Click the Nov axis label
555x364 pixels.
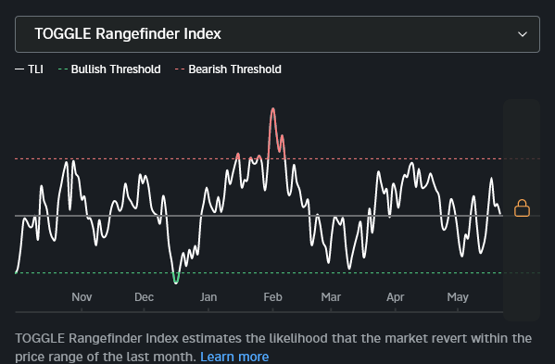tap(82, 296)
